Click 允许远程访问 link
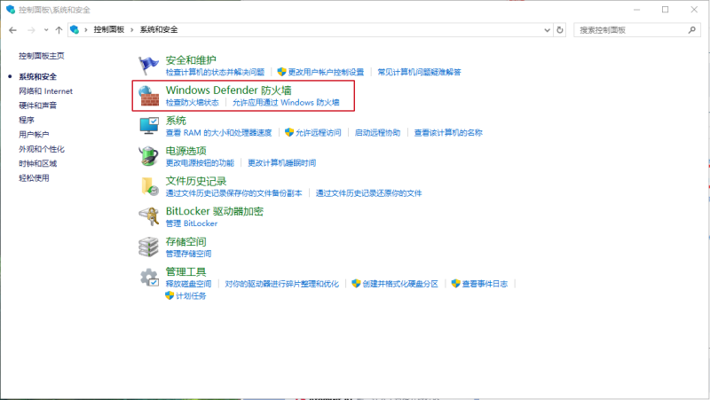Image resolution: width=710 pixels, height=400 pixels. [318, 132]
